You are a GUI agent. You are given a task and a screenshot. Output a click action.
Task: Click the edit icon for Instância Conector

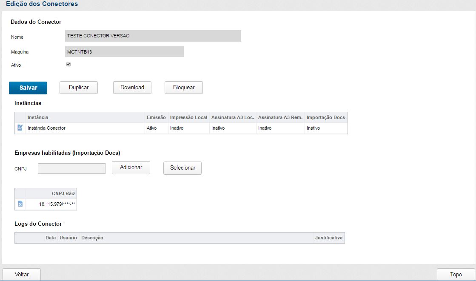click(20, 128)
